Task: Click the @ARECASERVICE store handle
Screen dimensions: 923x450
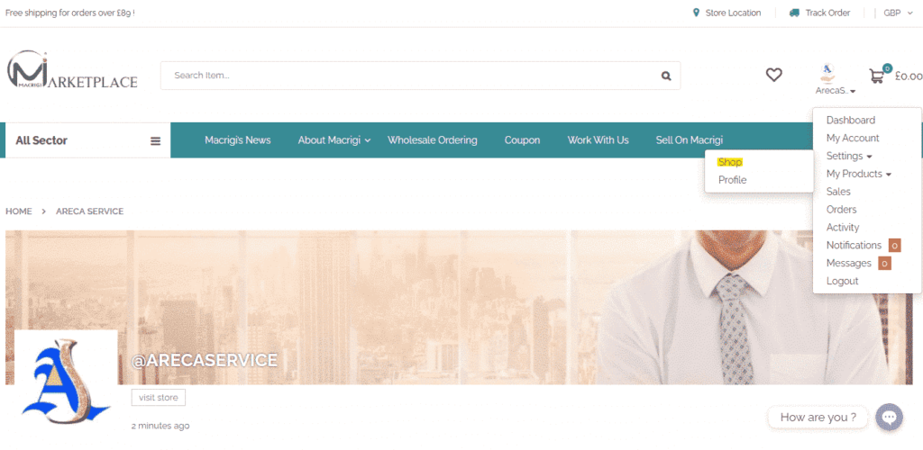Action: [x=205, y=360]
